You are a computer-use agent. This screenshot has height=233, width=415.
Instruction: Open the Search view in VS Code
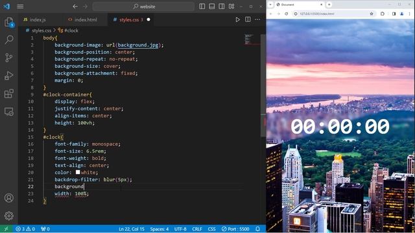click(x=9, y=40)
